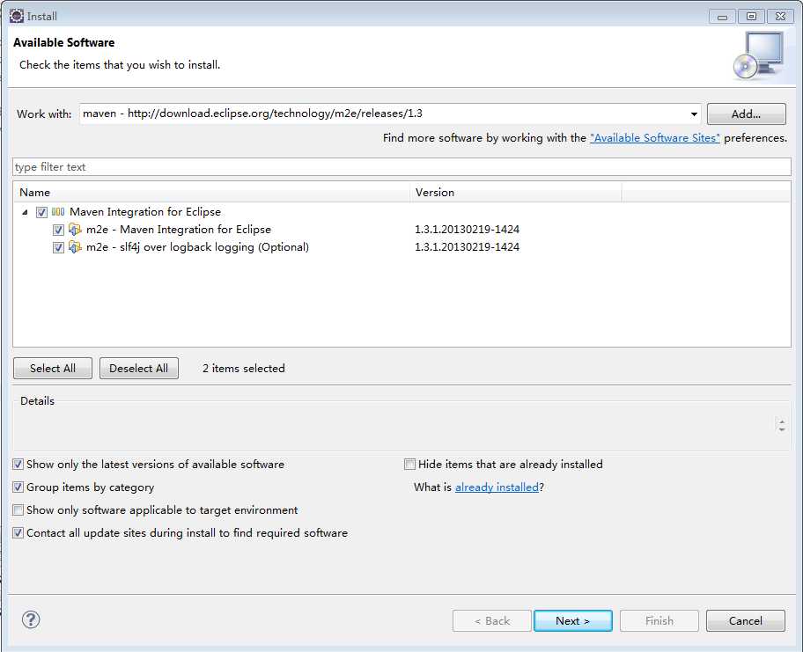Click the Details scroll down arrow
This screenshot has height=652, width=803.
tap(782, 430)
